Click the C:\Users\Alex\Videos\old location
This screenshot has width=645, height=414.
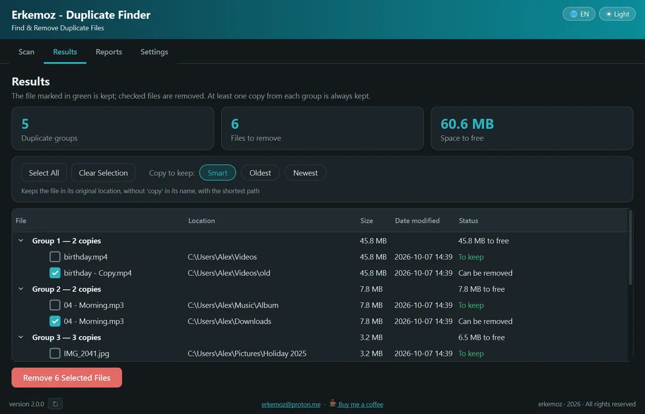click(229, 273)
